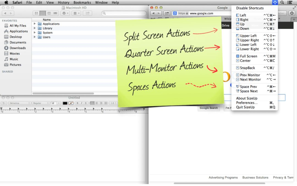Open Finder action gear dropdown

tap(65, 13)
